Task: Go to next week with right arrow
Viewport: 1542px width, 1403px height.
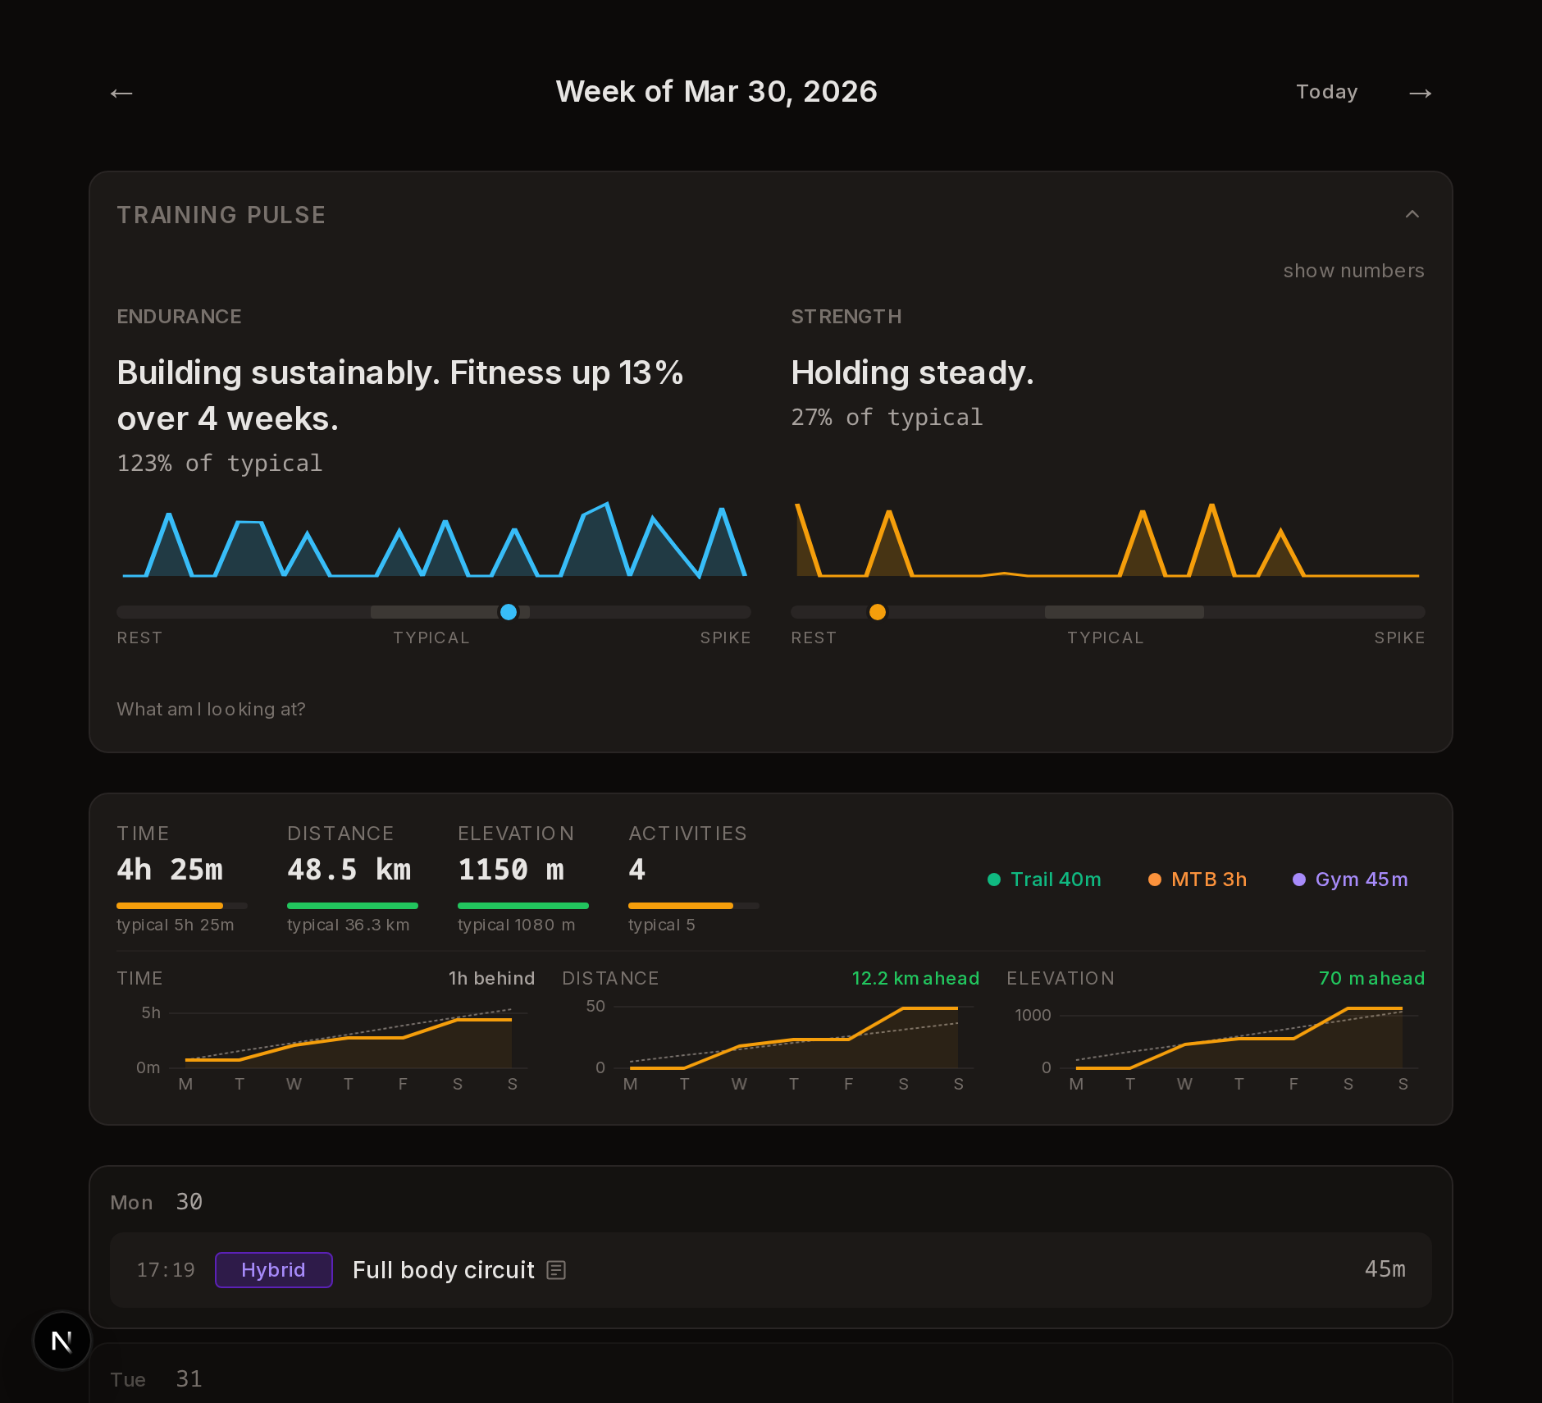Action: 1421,93
